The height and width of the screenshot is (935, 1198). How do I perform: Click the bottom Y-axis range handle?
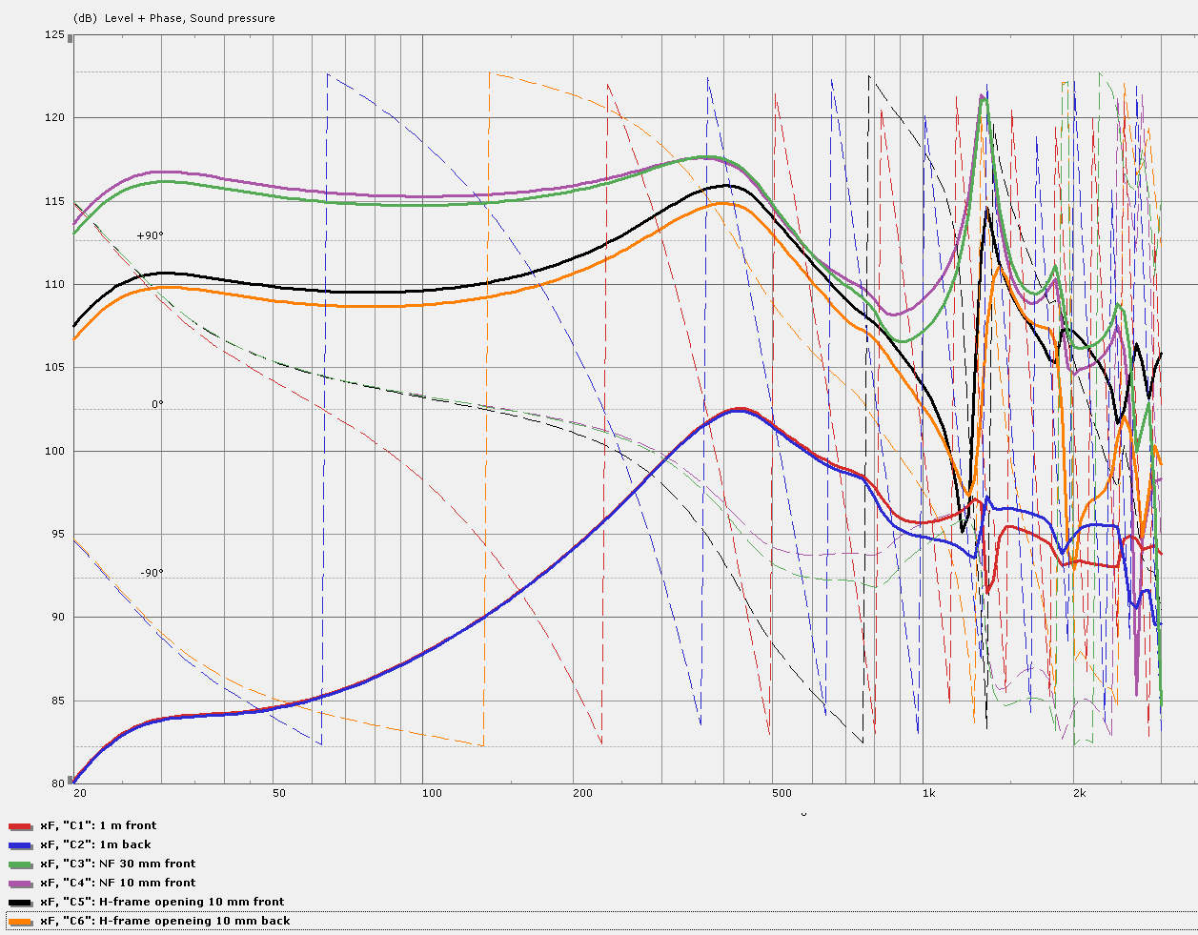click(70, 780)
